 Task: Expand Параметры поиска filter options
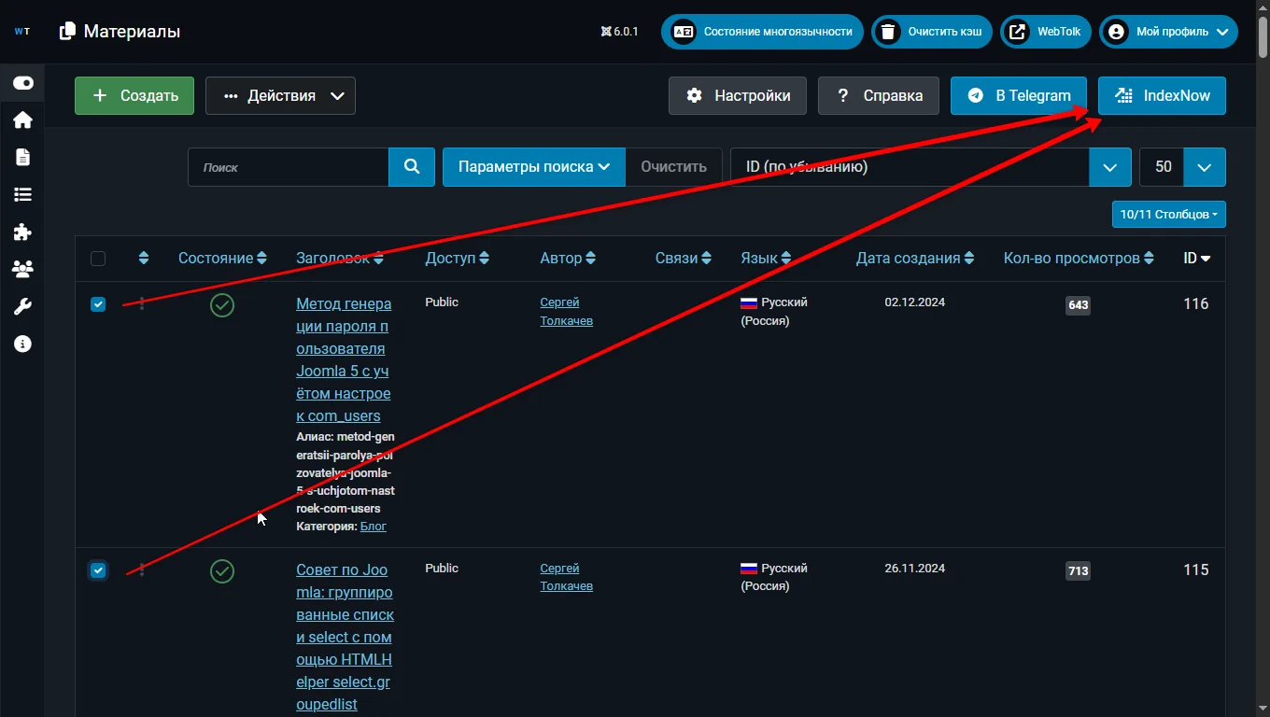coord(533,167)
